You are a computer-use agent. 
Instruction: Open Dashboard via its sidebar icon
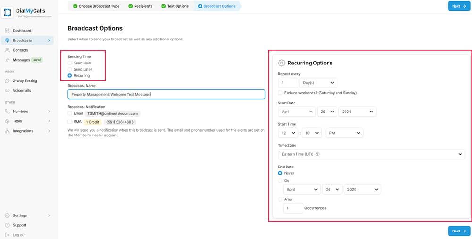pos(7,31)
